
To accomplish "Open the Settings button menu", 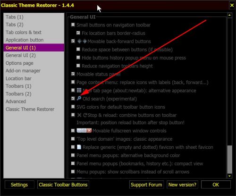I will pos(19,185).
